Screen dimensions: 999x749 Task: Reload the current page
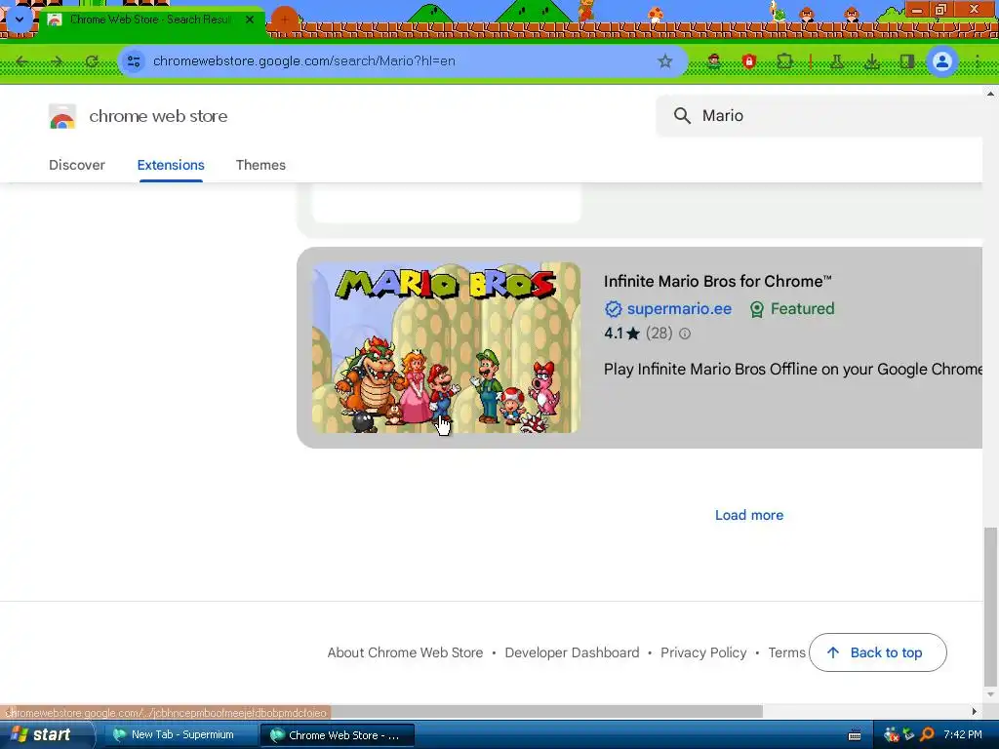(x=91, y=61)
